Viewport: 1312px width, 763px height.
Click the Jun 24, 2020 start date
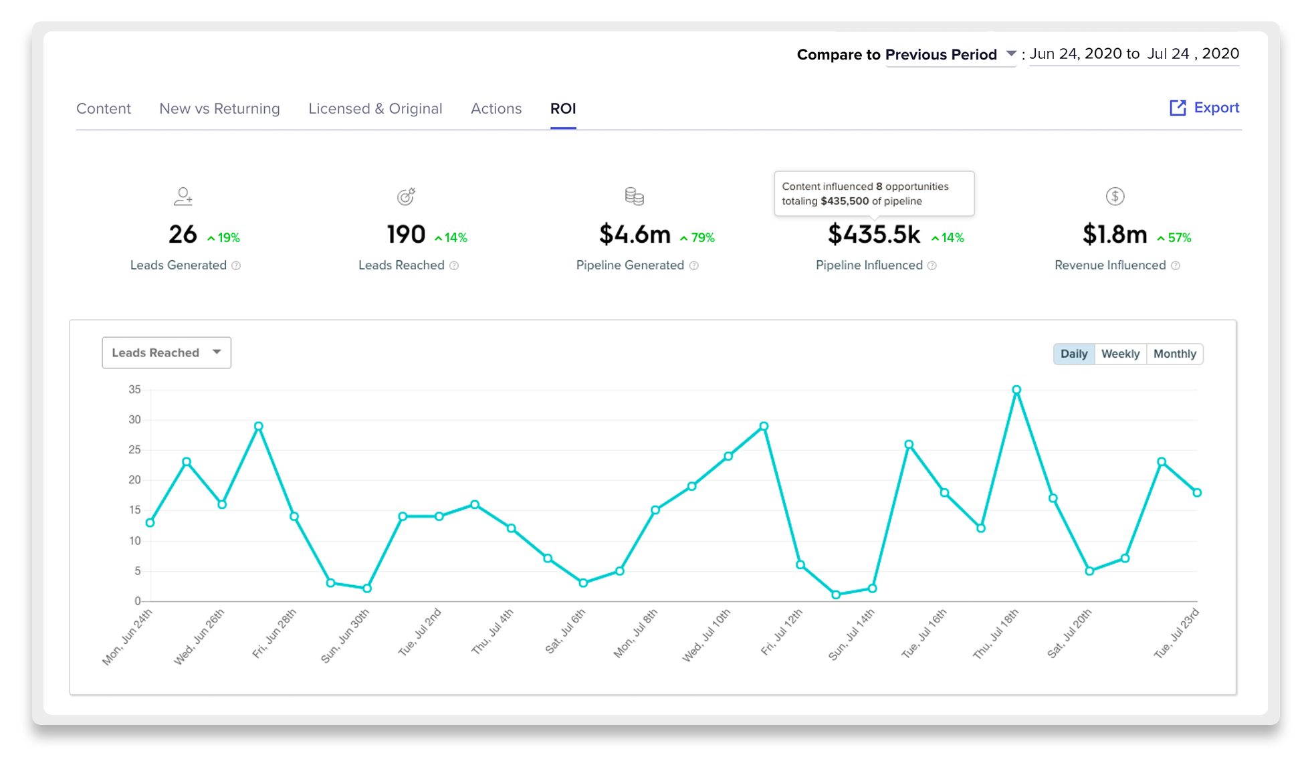tap(1075, 53)
